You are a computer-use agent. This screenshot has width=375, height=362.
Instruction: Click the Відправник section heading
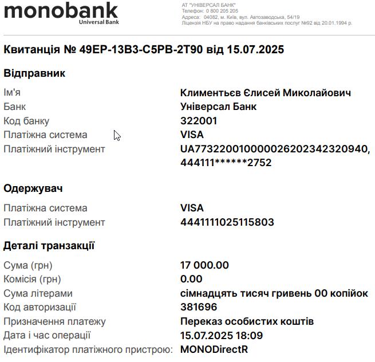click(34, 73)
